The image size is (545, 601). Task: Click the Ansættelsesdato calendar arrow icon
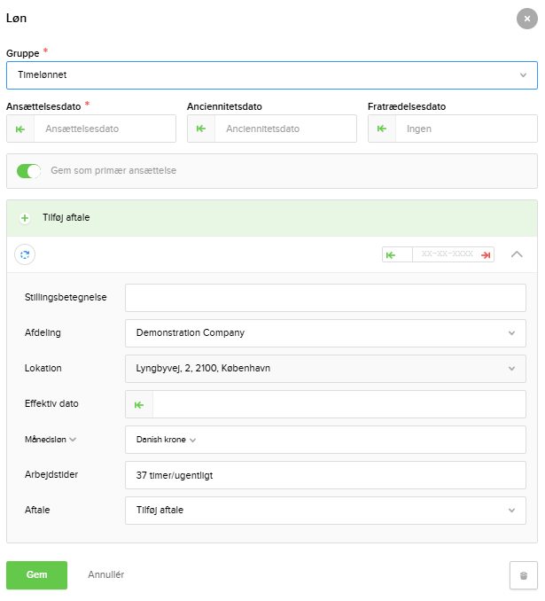pyautogui.click(x=20, y=129)
